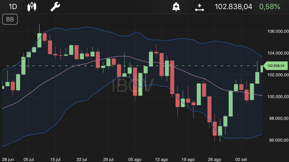Image resolution: width=289 pixels, height=162 pixels.
Task: Select the drawing line tool icon
Action: click(x=200, y=8)
